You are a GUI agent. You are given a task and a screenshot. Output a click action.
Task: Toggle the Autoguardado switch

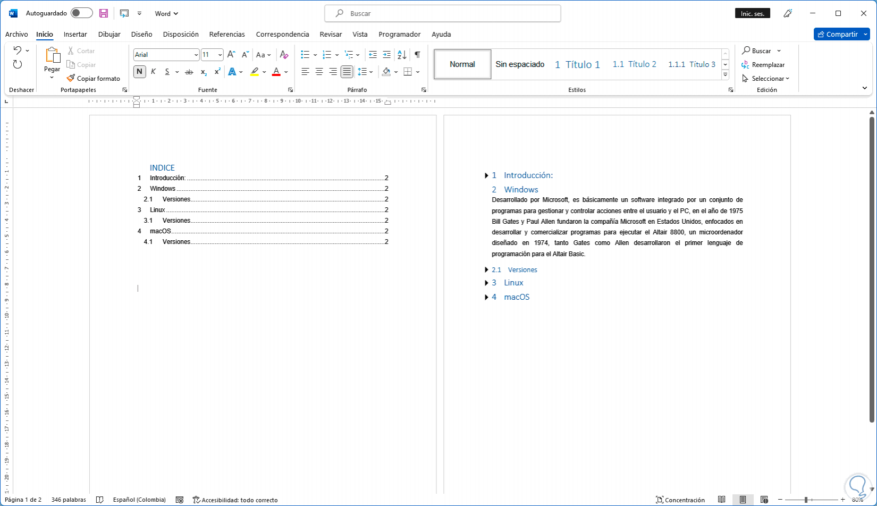coord(82,13)
